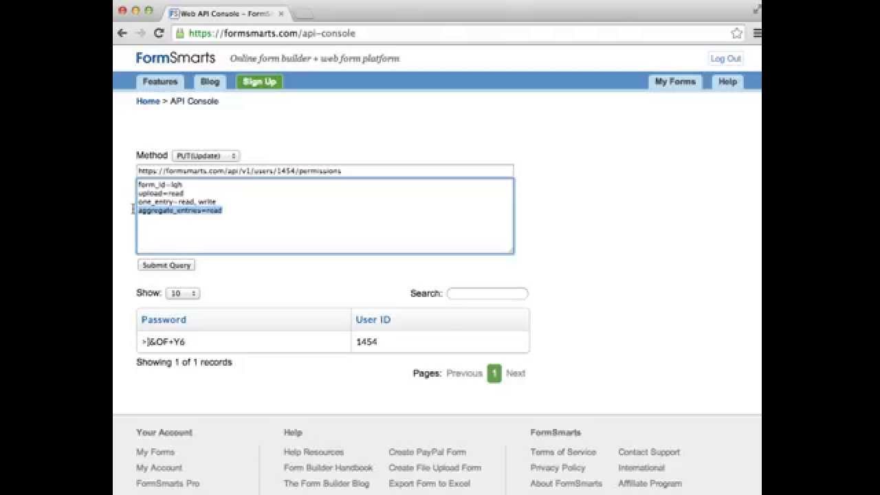Open My Forms footer link
Screen dimensions: 880x495
point(155,452)
